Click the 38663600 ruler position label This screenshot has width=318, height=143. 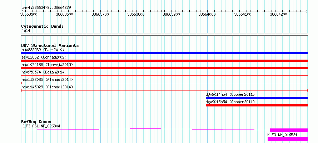point(64,14)
